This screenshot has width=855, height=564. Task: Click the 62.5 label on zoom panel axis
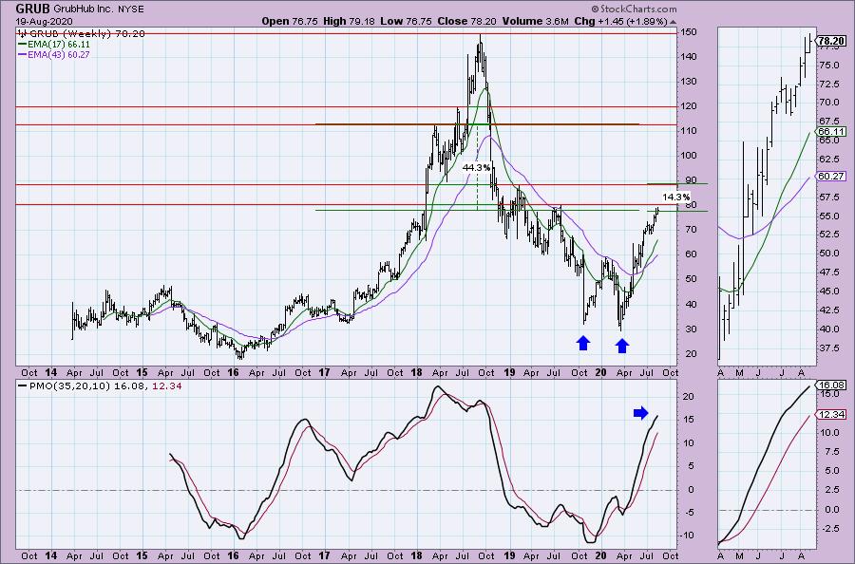[828, 160]
